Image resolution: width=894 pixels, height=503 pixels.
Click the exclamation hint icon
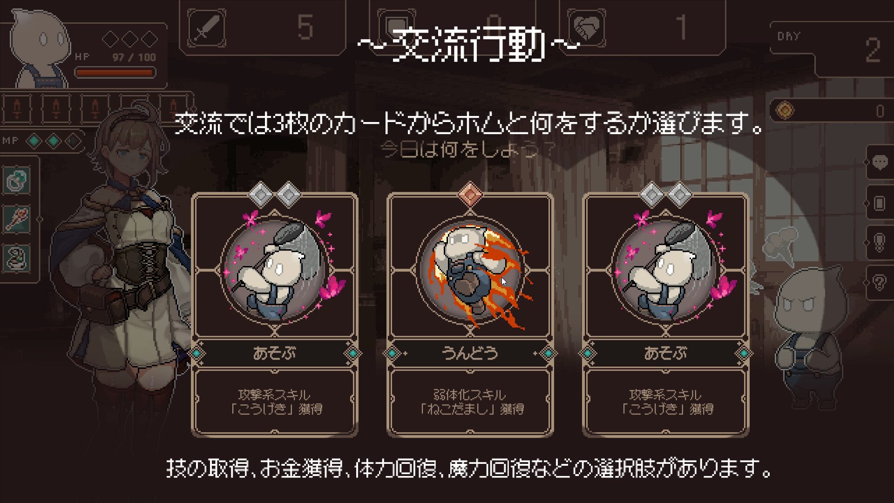pos(880,243)
